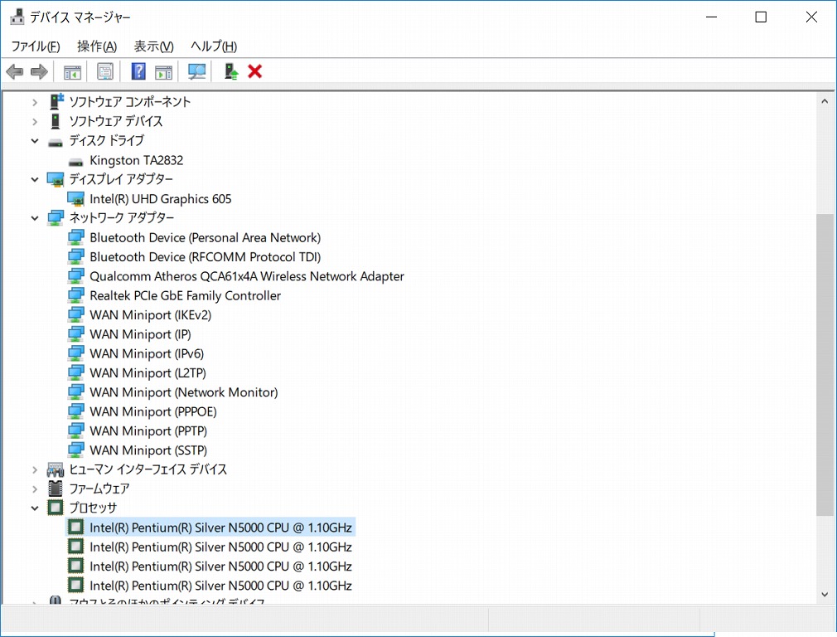This screenshot has height=637, width=837.
Task: Click icon beside WAN Miniport (SSTP)
Action: pos(75,450)
